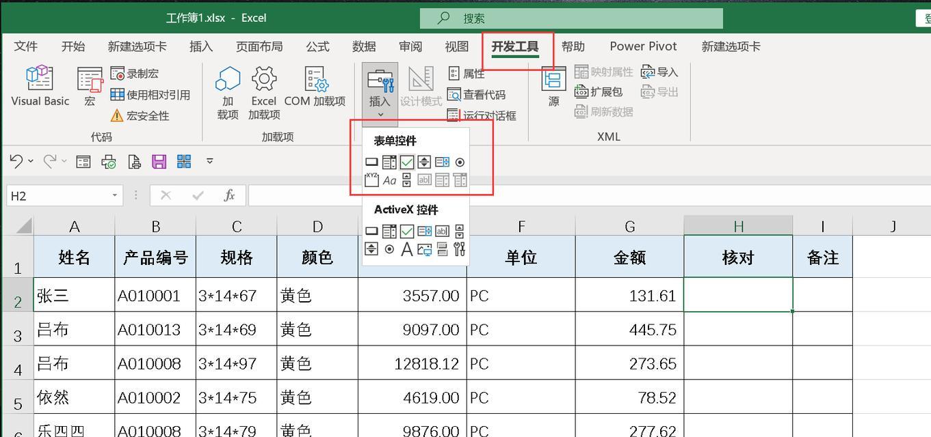This screenshot has height=437, width=931.
Task: Open 宏安全性 macro security settings
Action: click(x=140, y=115)
